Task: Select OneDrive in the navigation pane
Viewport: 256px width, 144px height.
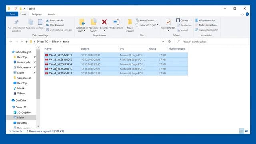Action: pos(19,100)
